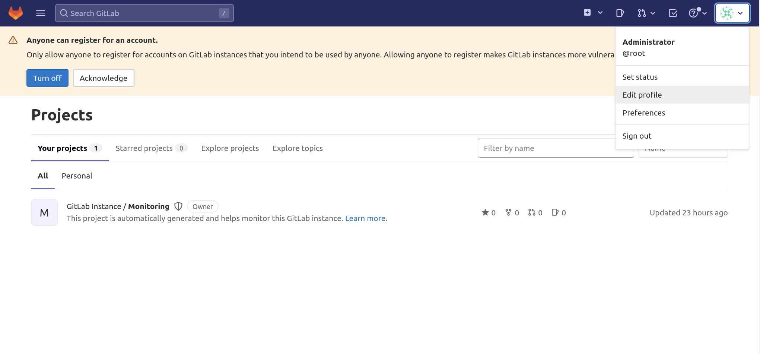Click the star count icon

(x=485, y=212)
